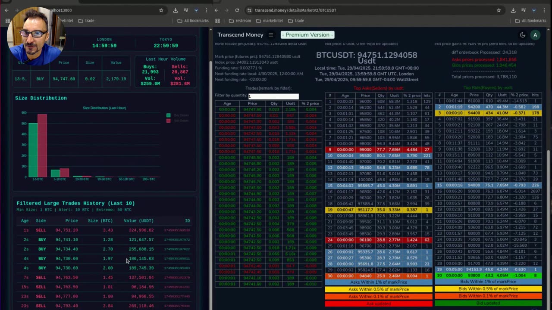Go back in the localhost:3000 browser window
This screenshot has height=310, width=552.
[x=6, y=10]
